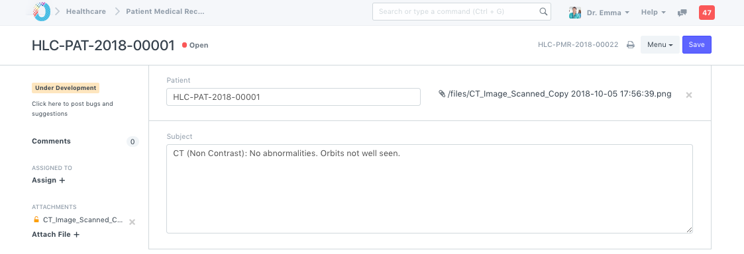Screen dimensions: 744x254
Task: Click in the Subject text area
Action: click(429, 189)
